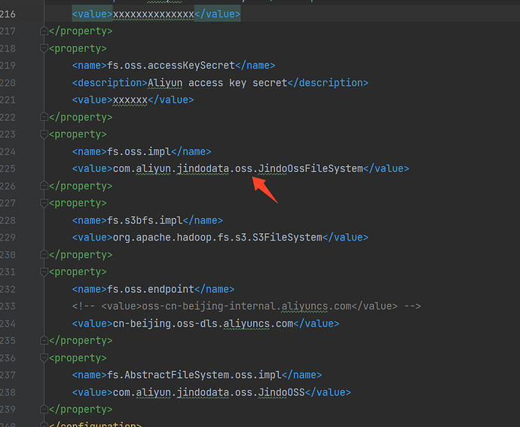Click xxxxxx value on line 221

[x=130, y=100]
